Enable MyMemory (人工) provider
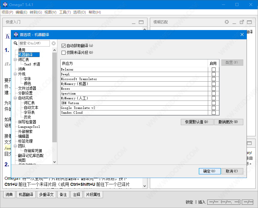The image size is (258, 208). pos(214,98)
